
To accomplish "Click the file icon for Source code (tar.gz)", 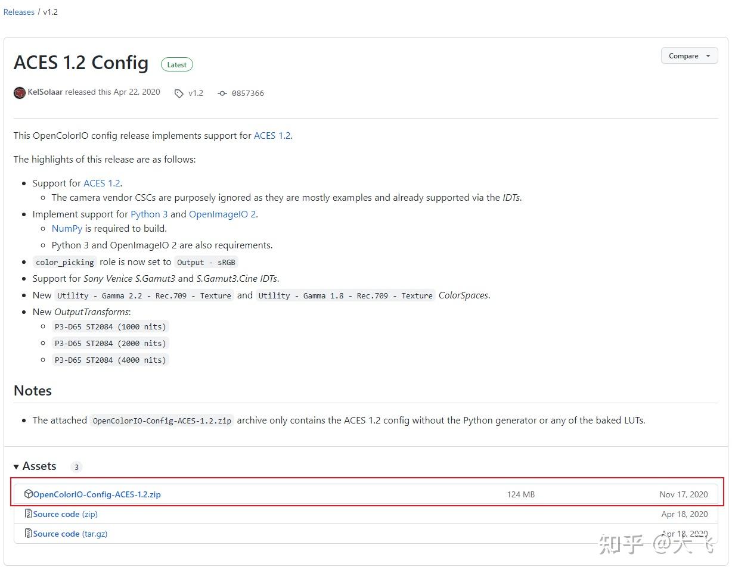I will click(28, 533).
